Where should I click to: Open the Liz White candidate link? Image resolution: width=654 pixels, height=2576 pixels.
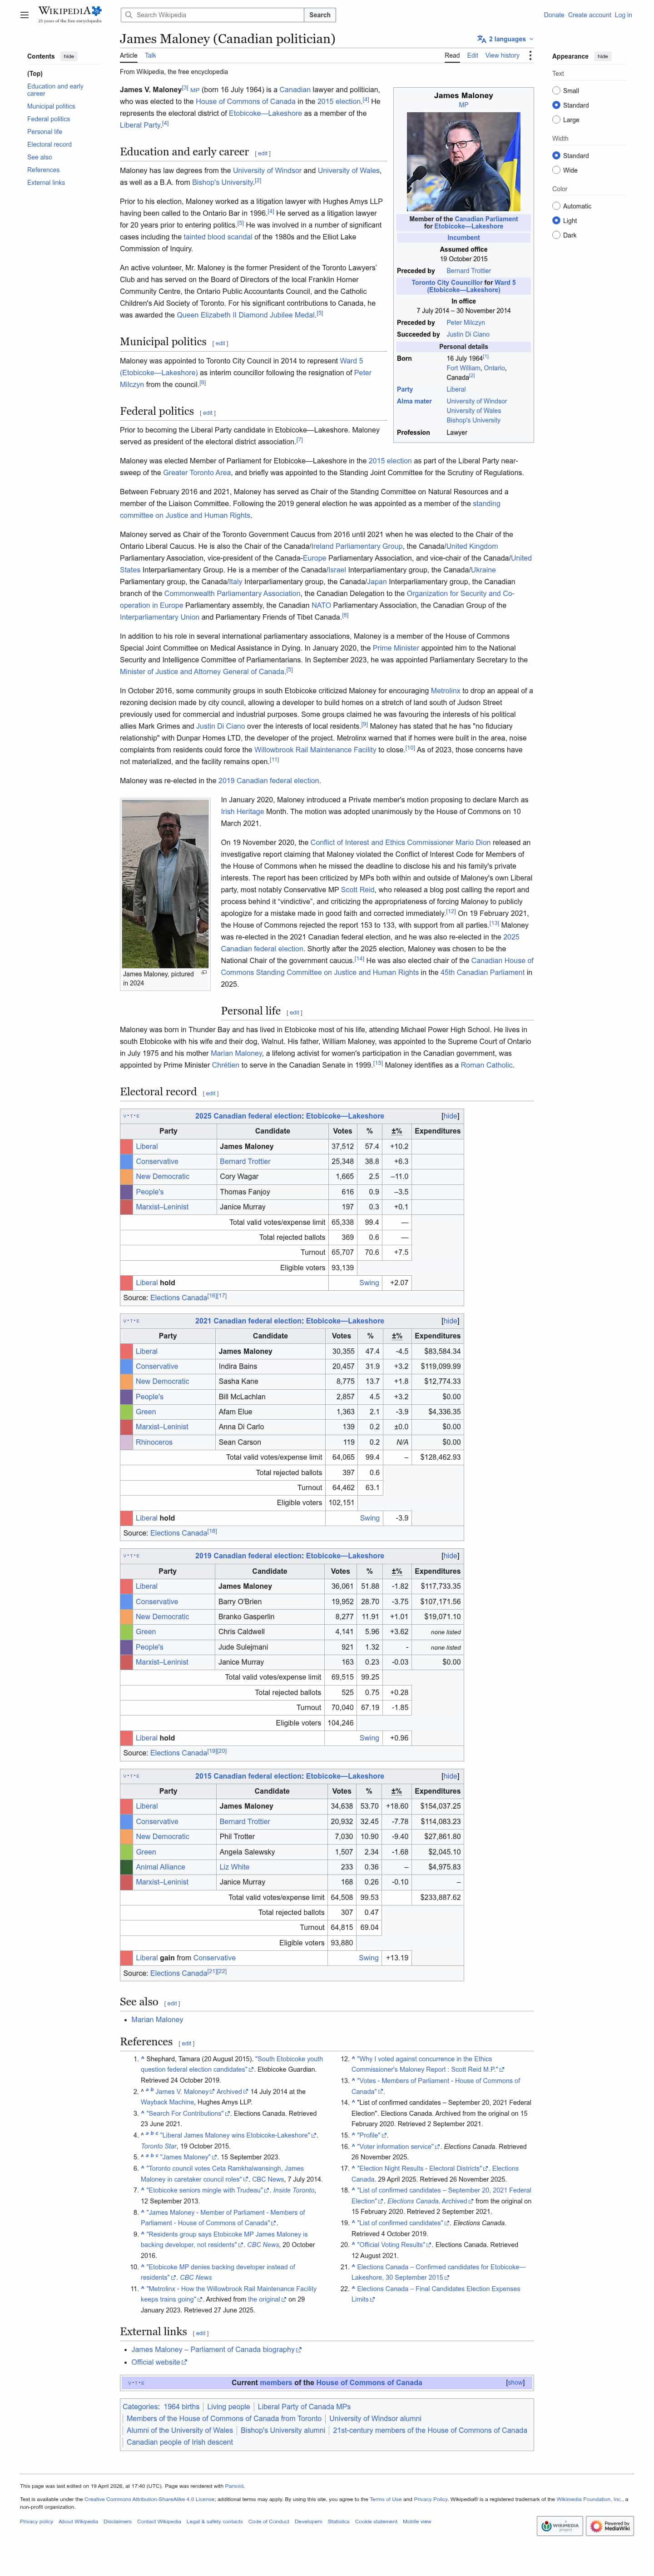tap(234, 1867)
